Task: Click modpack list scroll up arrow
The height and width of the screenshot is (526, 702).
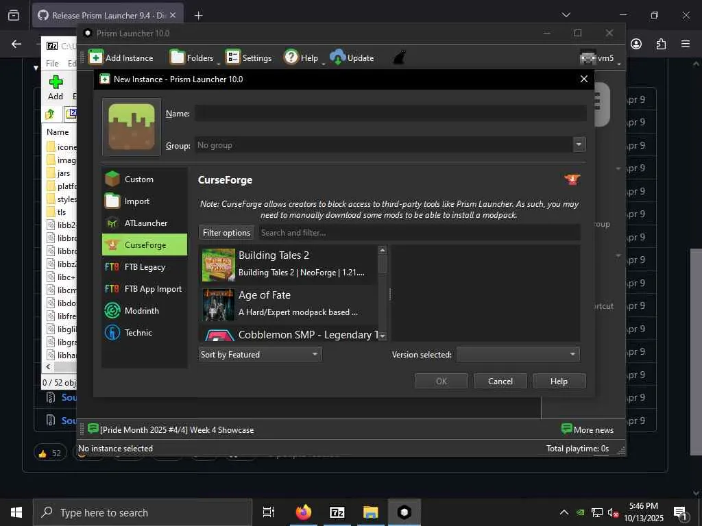Action: coord(383,250)
